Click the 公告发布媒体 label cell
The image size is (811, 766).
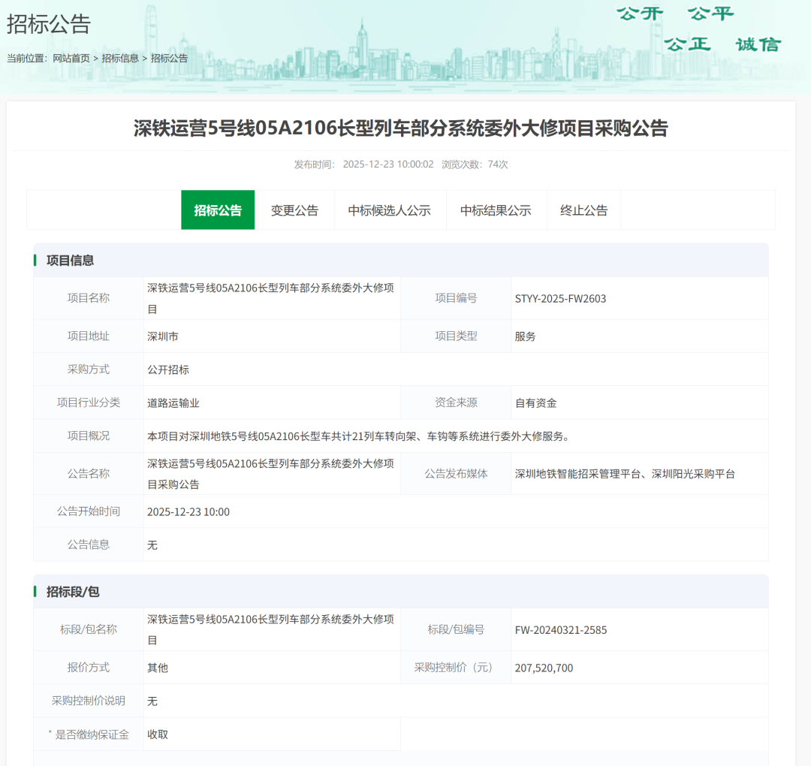(x=456, y=473)
